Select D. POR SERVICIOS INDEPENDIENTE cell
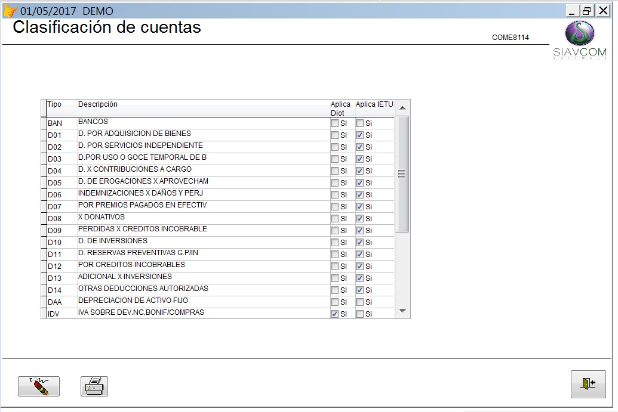The height and width of the screenshot is (412, 618). pos(204,147)
